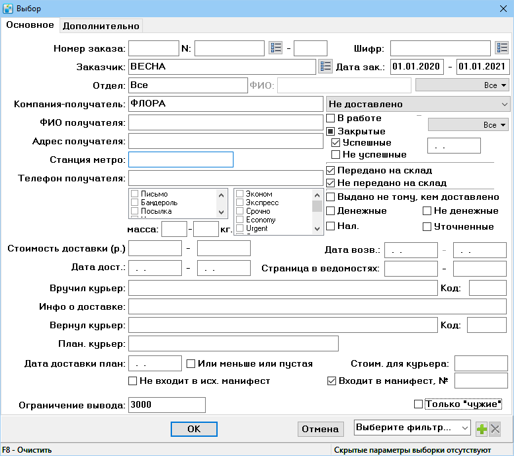The height and width of the screenshot is (456, 514).
Task: Click green plus add filter icon
Action: pyautogui.click(x=482, y=429)
